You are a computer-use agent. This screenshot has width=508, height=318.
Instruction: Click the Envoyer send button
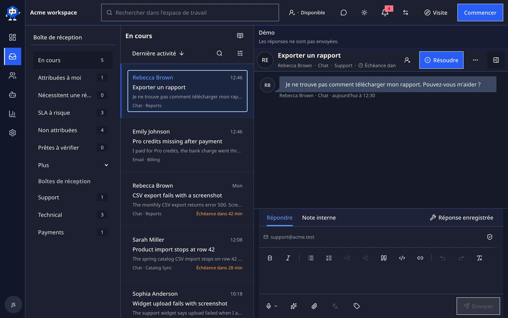(478, 306)
